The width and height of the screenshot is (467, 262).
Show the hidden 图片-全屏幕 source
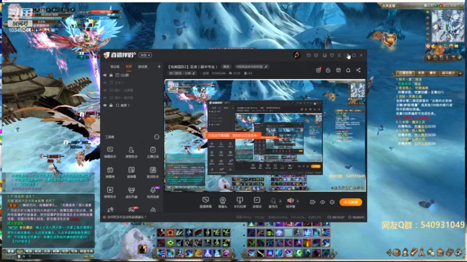coord(105,90)
